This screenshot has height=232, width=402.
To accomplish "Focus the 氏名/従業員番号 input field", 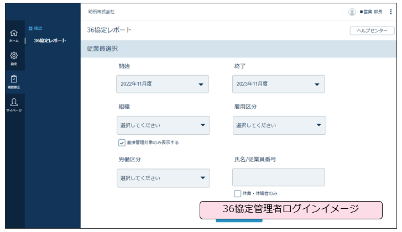I will (x=279, y=177).
